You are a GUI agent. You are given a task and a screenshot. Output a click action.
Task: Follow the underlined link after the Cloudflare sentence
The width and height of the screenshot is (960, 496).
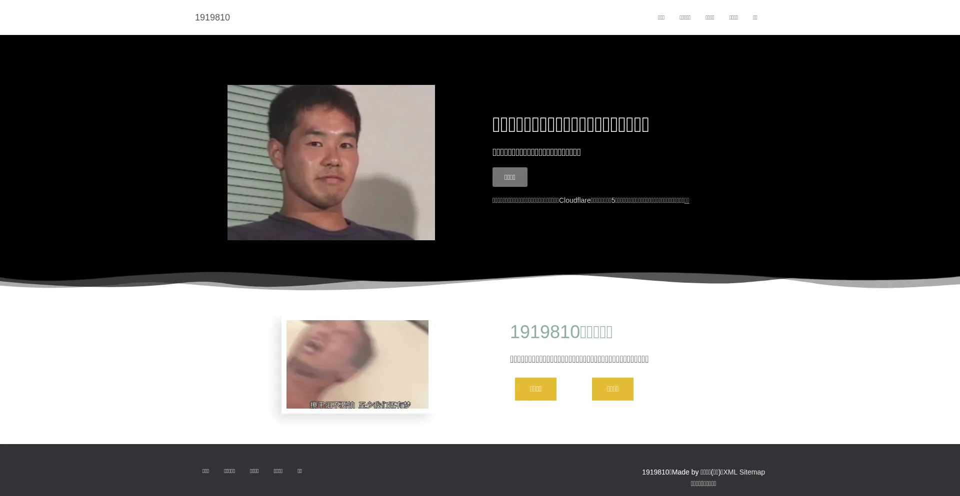686,200
